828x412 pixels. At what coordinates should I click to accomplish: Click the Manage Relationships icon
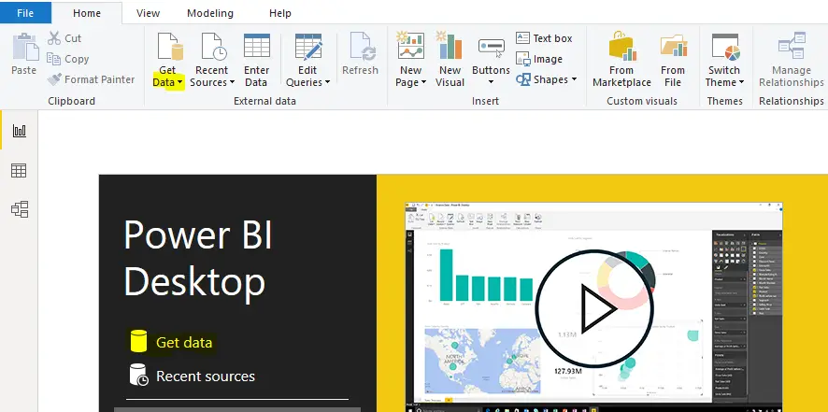792,46
